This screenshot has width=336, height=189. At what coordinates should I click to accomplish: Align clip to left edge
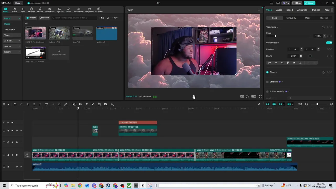point(269,63)
